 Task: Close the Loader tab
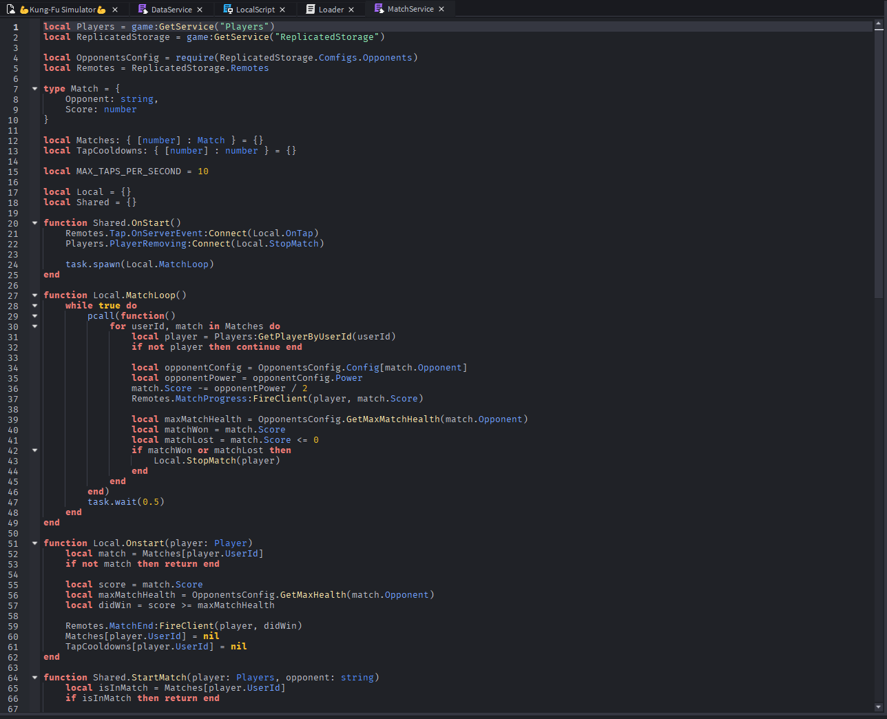click(x=351, y=10)
